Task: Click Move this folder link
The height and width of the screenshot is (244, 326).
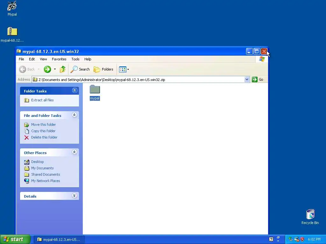Action: [43, 125]
